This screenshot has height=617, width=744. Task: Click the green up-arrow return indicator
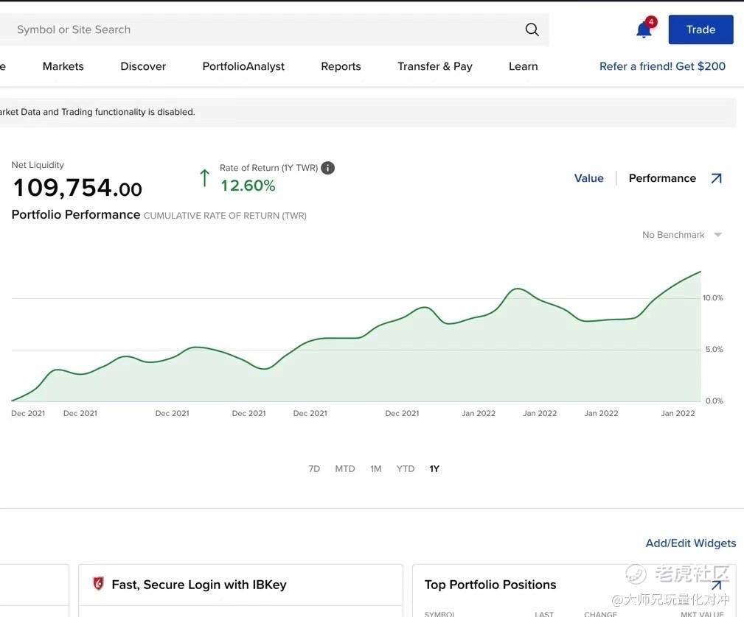[204, 177]
